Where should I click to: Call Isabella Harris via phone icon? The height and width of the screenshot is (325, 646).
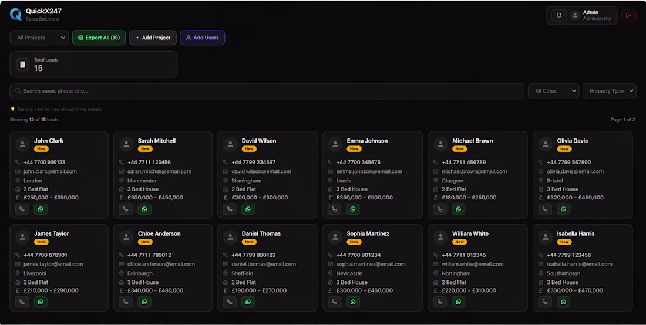(x=544, y=302)
